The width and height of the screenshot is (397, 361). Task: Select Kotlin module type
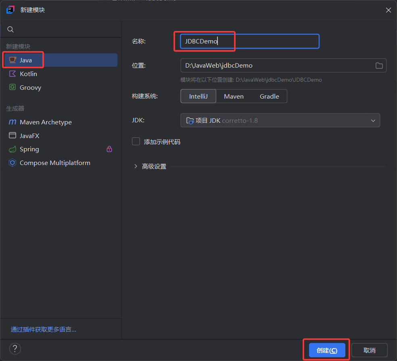coord(61,74)
